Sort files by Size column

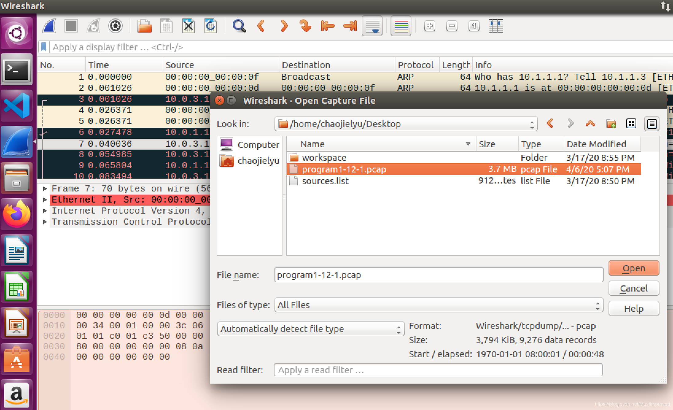(x=497, y=144)
